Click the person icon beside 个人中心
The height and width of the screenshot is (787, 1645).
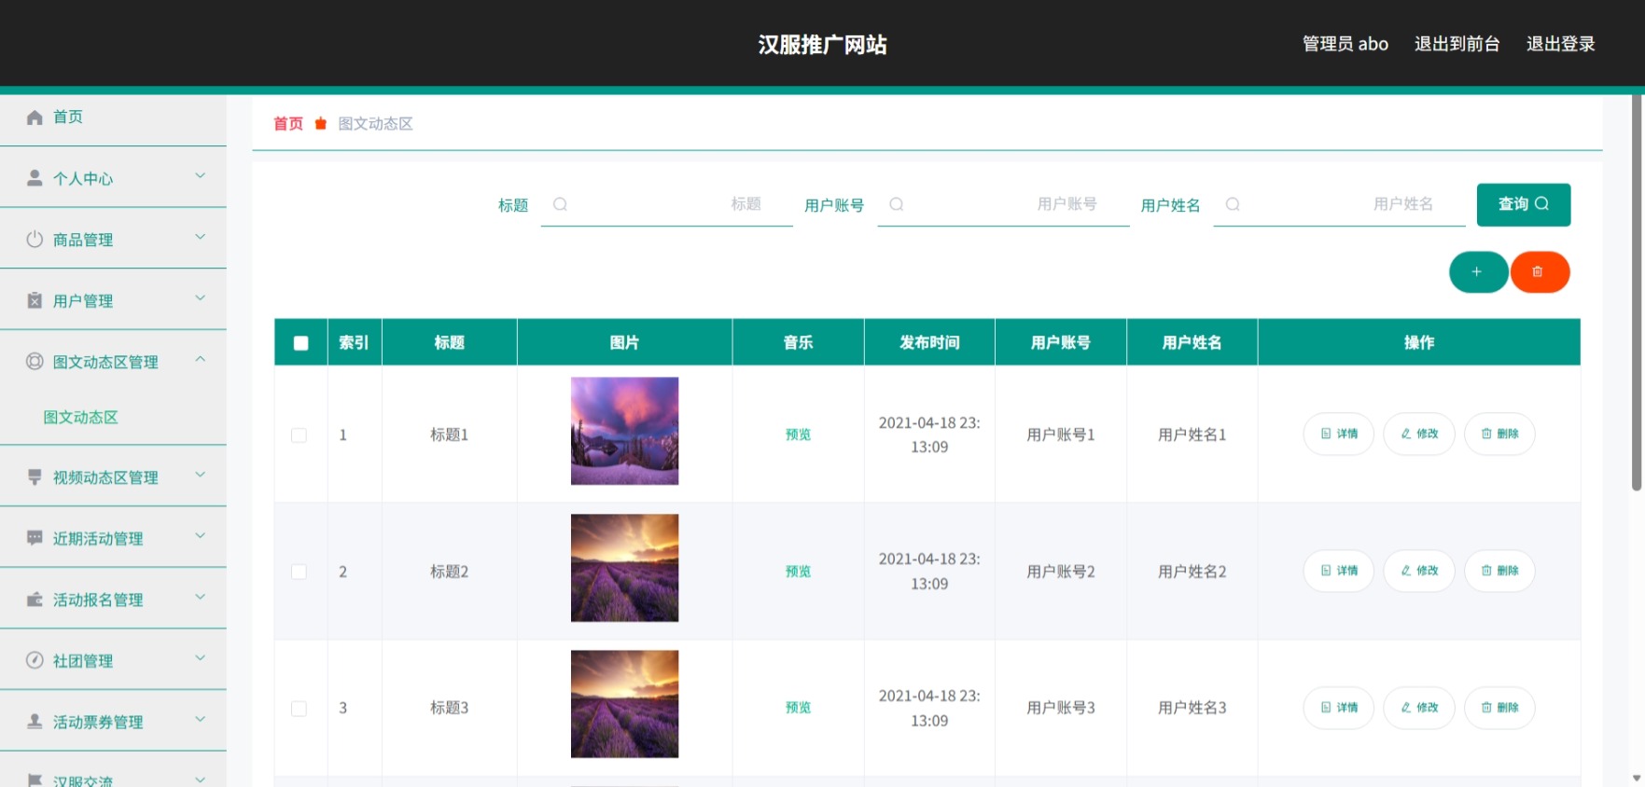coord(35,178)
